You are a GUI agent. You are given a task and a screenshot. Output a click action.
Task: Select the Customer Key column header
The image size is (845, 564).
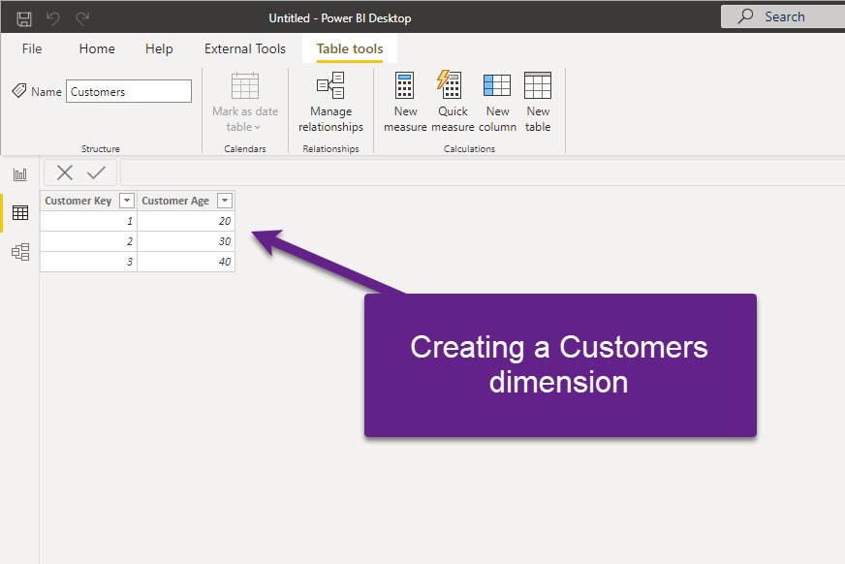(x=88, y=201)
